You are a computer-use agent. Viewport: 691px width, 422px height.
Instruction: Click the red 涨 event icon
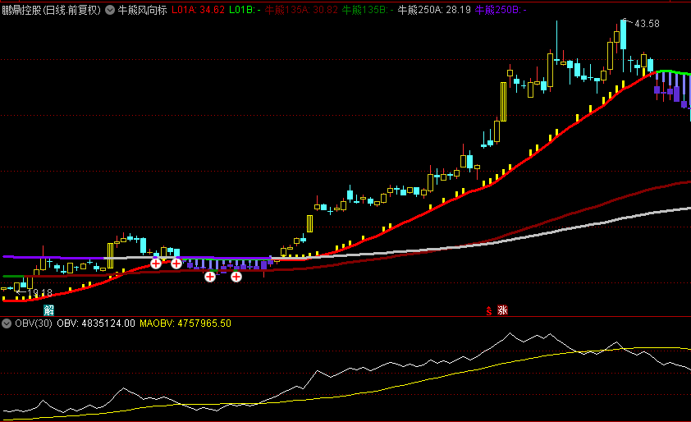(502, 310)
